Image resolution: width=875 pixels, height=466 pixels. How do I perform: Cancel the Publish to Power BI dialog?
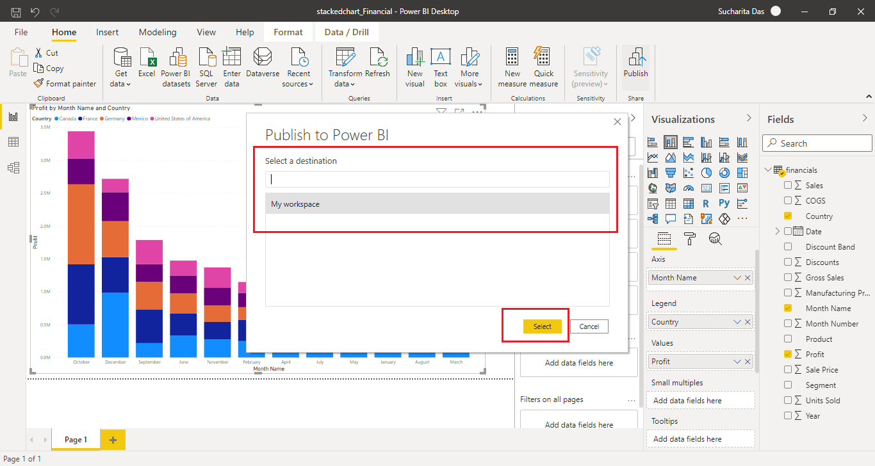pyautogui.click(x=589, y=326)
